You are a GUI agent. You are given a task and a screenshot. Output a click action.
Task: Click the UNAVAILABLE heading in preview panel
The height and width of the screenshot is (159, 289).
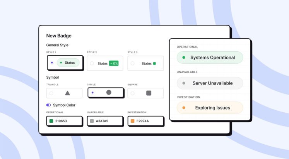point(187,72)
